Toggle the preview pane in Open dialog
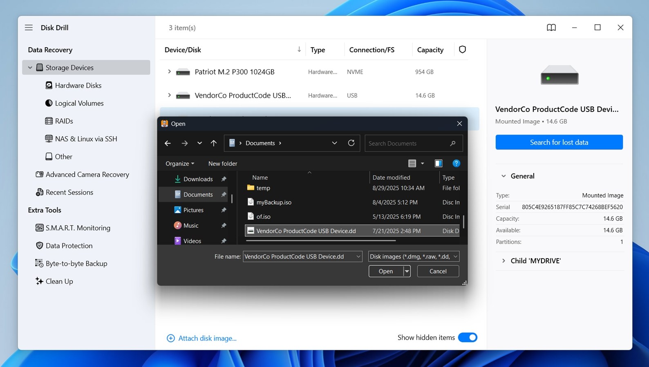The image size is (649, 367). pos(439,164)
